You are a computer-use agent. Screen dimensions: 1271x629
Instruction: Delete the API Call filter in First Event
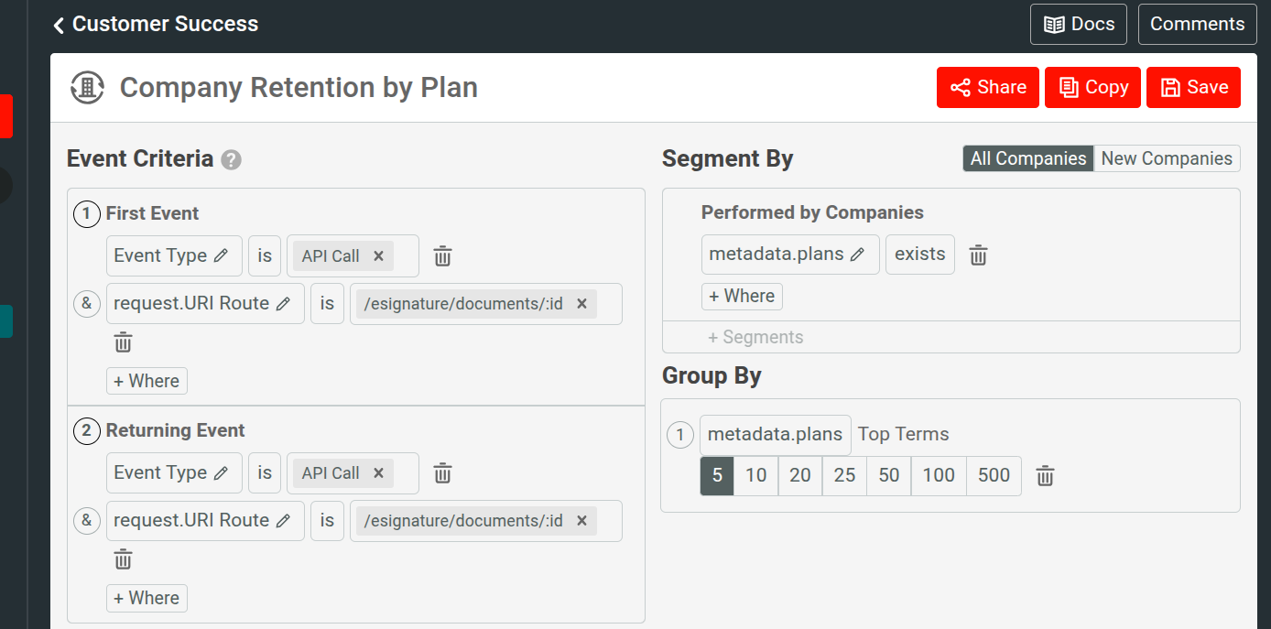click(378, 255)
